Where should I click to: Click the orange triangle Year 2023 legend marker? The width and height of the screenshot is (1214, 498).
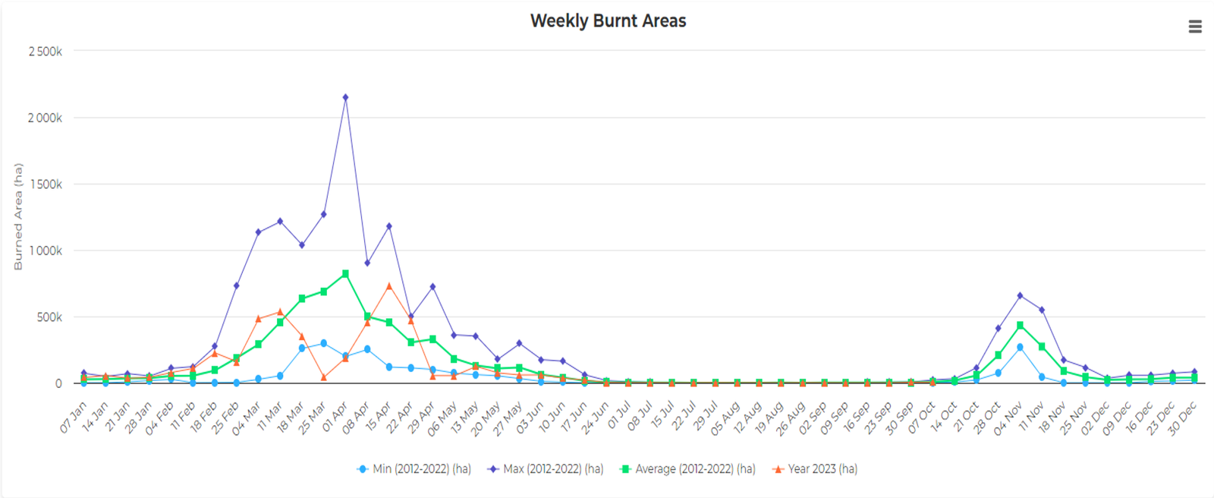778,469
